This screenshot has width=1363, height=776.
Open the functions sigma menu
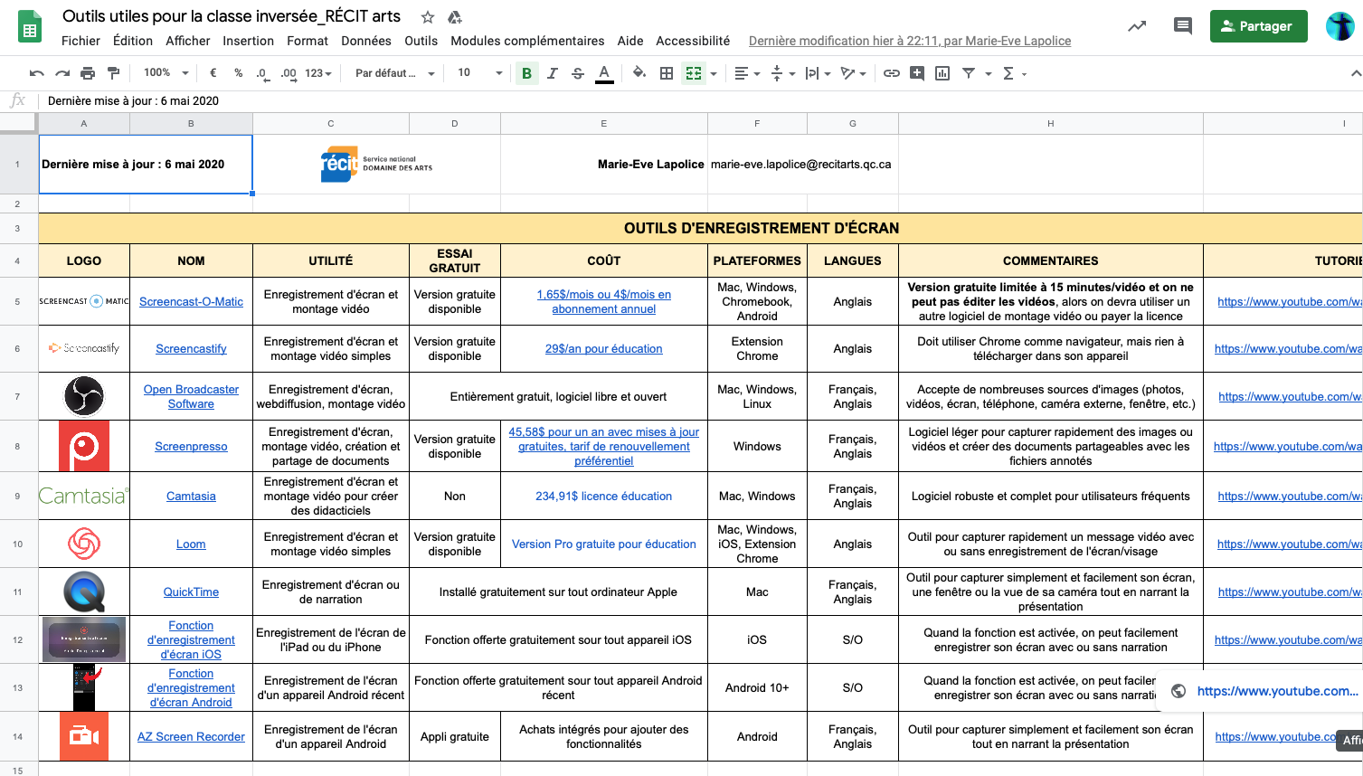coord(1015,73)
